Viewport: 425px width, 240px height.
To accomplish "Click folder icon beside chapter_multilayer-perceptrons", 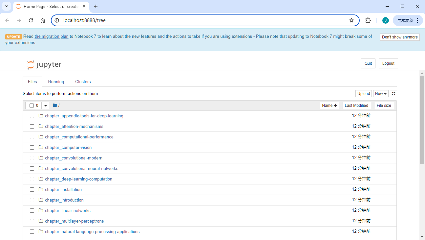I will tap(41, 221).
